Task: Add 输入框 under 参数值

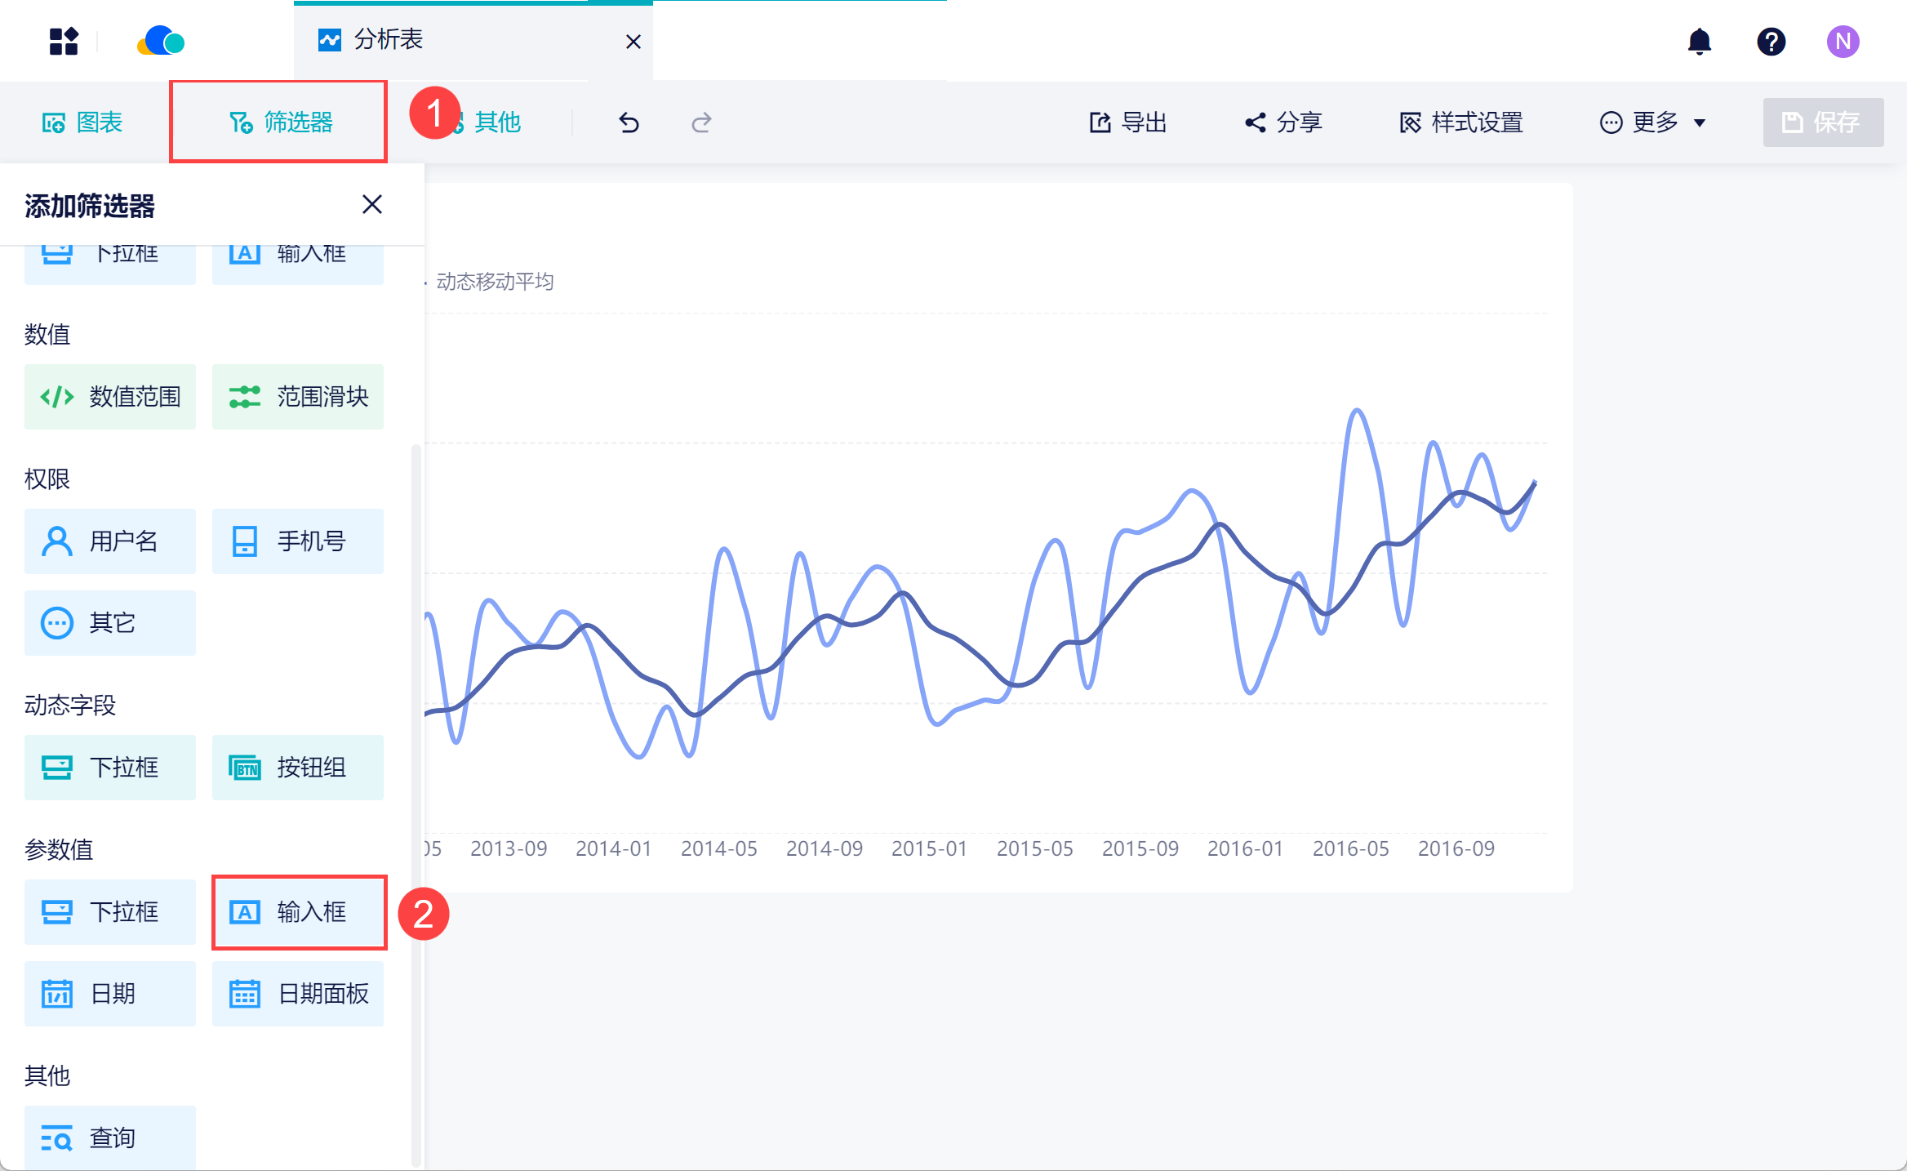Action: pos(298,912)
